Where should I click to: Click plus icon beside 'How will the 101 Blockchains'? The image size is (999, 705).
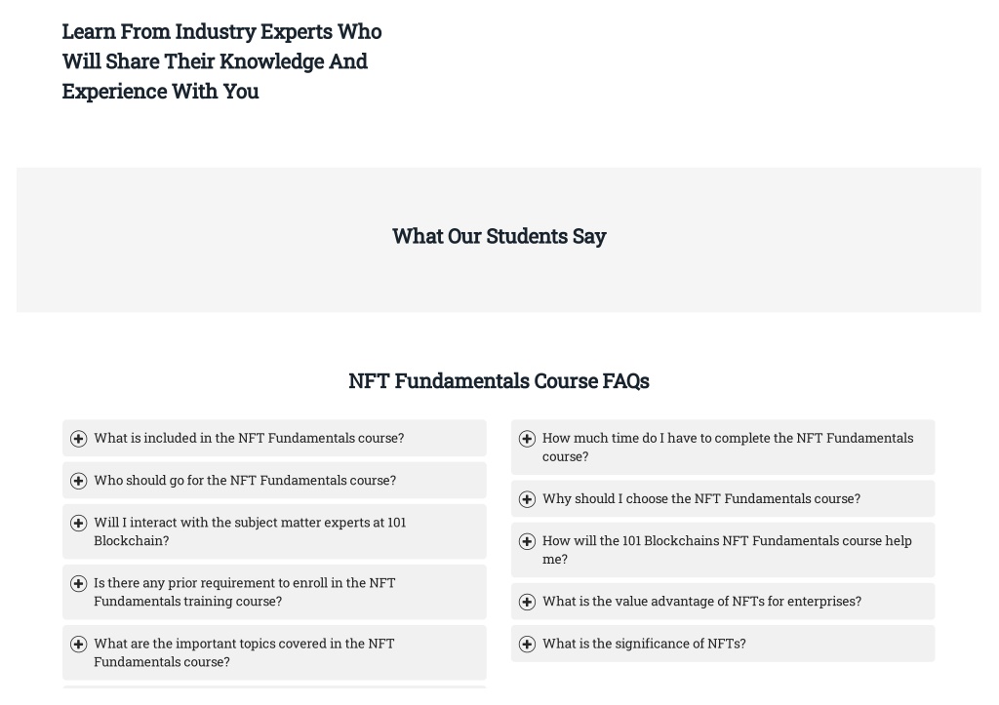[x=527, y=541]
